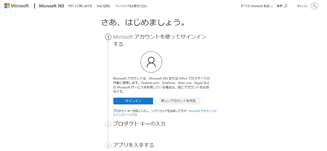Expand アプリを入手する step heading
Image resolution: width=327 pixels, height=151 pixels.
pos(134,145)
